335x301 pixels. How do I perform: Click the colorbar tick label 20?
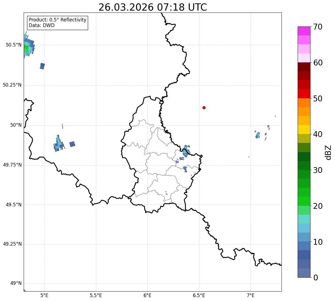(x=318, y=206)
